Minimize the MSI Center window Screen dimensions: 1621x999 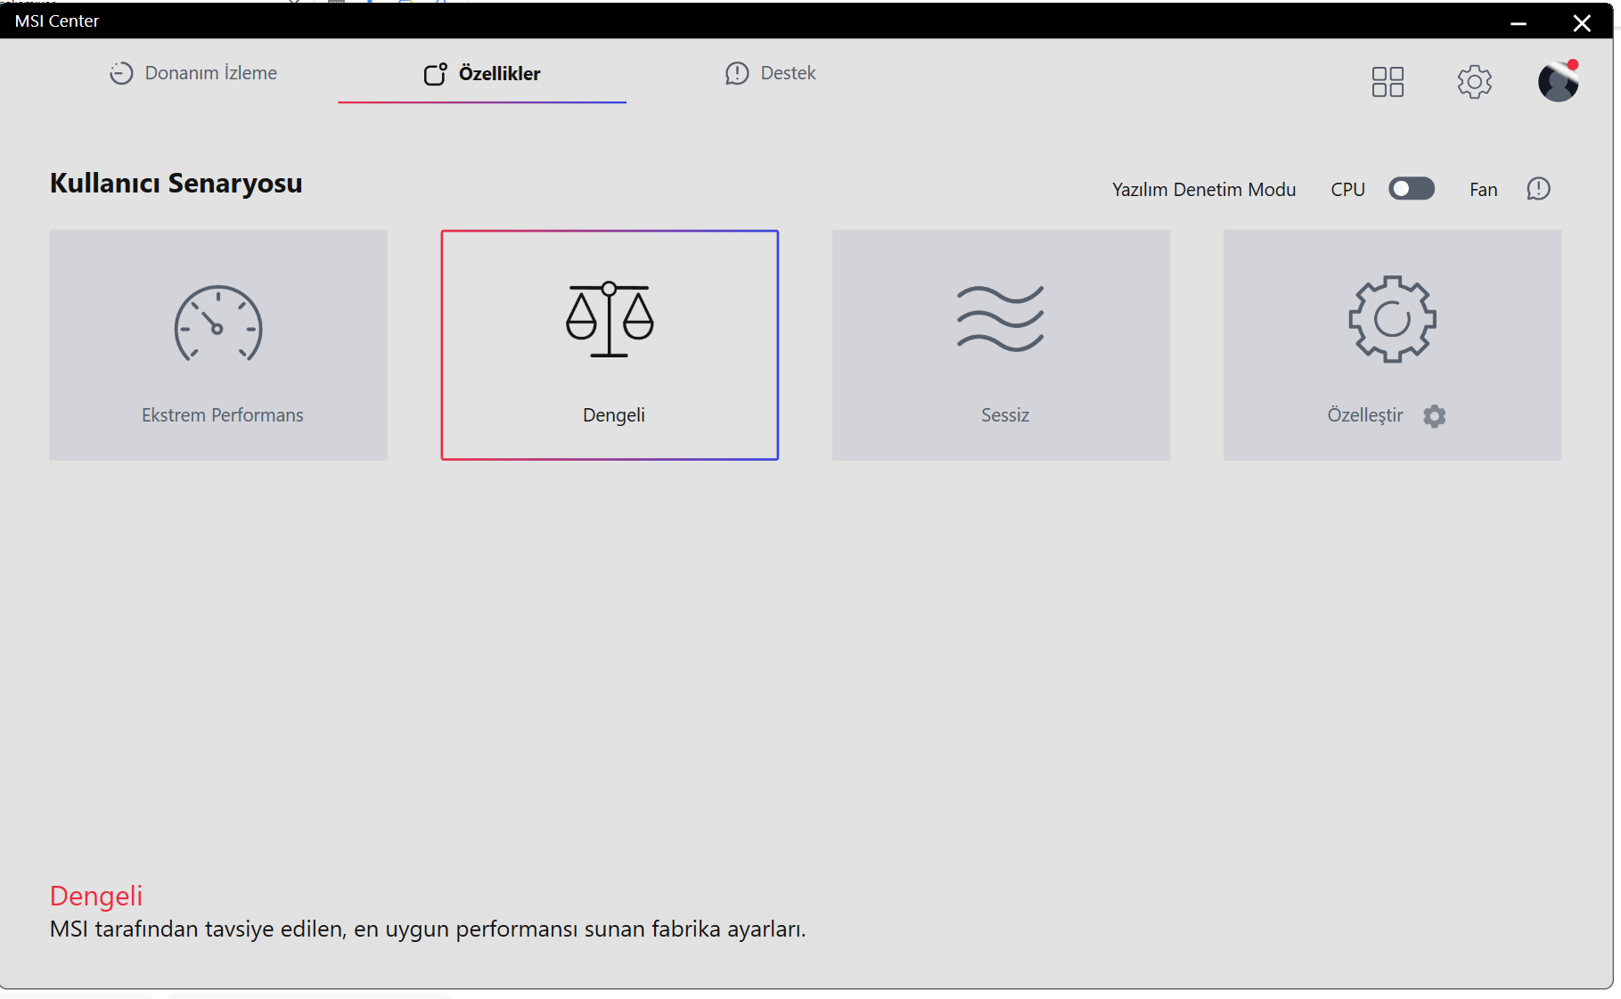tap(1519, 23)
